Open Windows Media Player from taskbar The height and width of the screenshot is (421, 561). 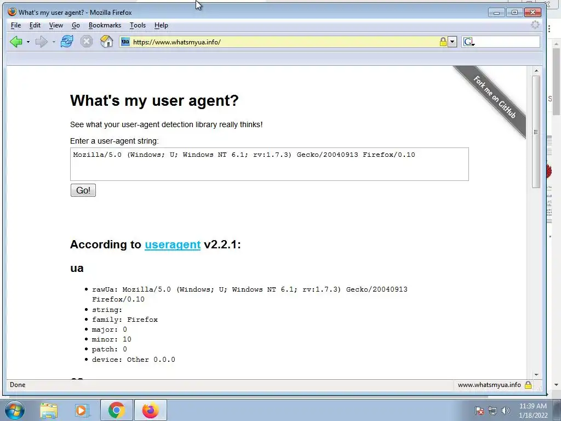82,411
